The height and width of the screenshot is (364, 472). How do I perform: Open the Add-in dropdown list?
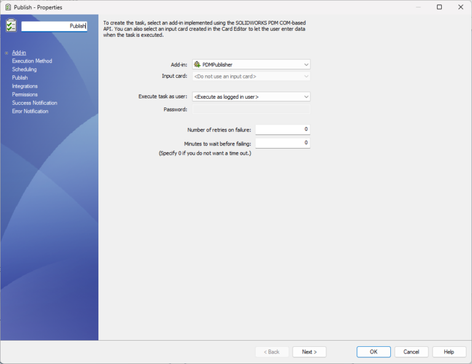click(x=251, y=64)
